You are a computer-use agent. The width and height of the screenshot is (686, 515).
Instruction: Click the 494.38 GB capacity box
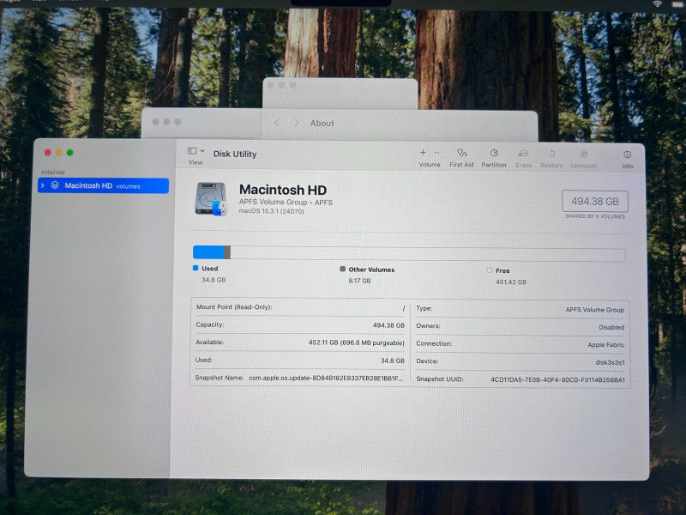click(x=595, y=202)
